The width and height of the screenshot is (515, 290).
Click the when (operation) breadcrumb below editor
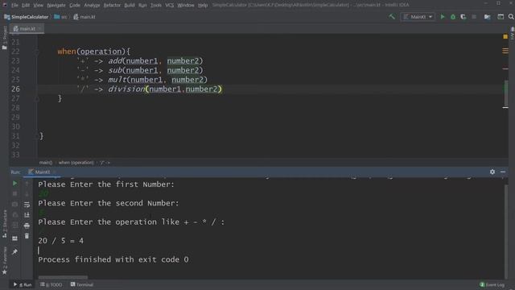(x=76, y=163)
